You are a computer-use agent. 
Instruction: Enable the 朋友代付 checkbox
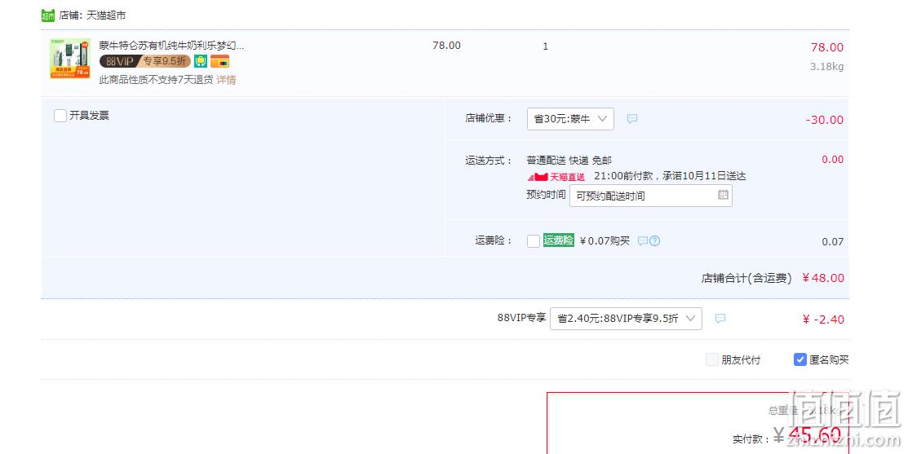[x=712, y=359]
